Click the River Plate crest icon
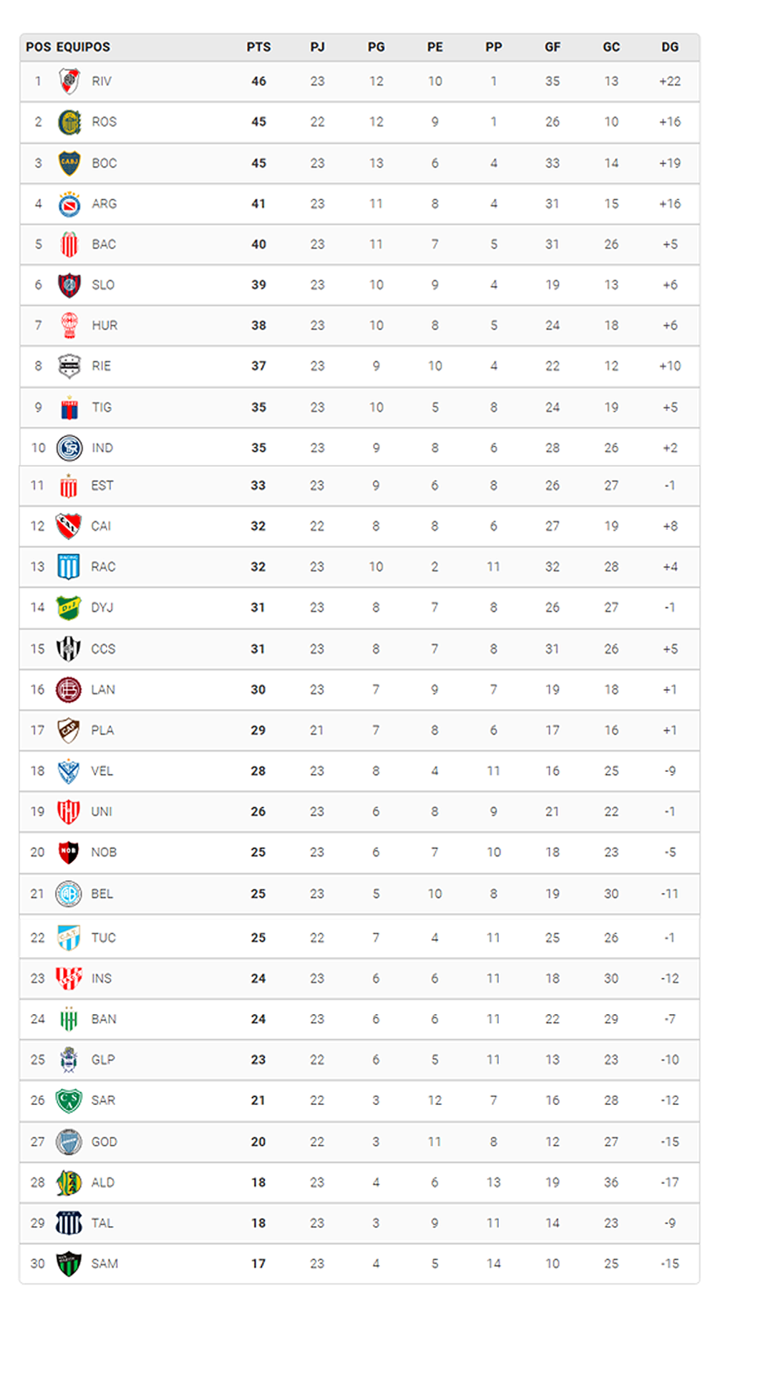 69,81
